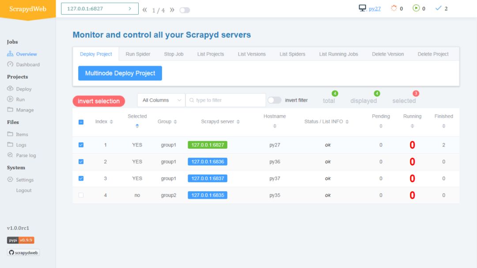Viewport: 477px width, 268px height.
Task: Switch to the Delete Version tab
Action: 388,54
